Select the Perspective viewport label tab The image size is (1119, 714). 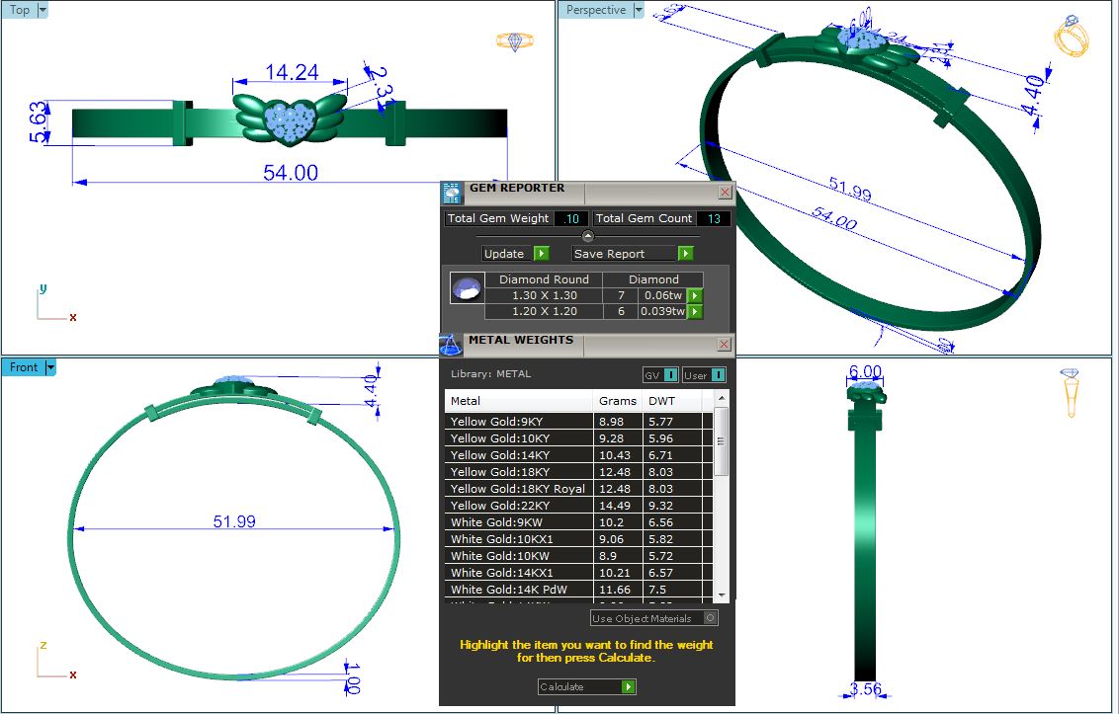[596, 10]
